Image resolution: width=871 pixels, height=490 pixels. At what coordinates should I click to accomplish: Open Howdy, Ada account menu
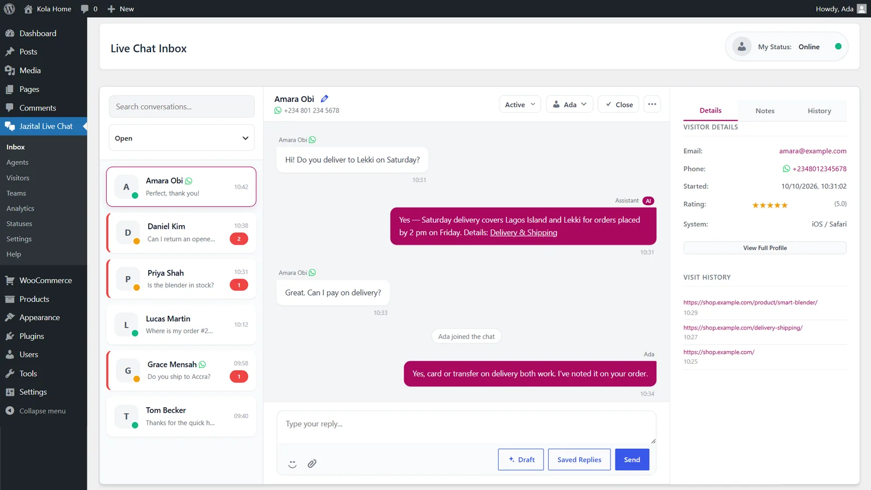(841, 9)
